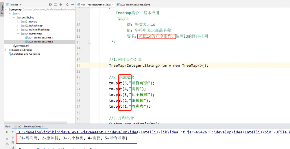The width and height of the screenshot is (290, 149).
Task: Click console output line {1=粤利粤, ...}
Action: [73, 138]
